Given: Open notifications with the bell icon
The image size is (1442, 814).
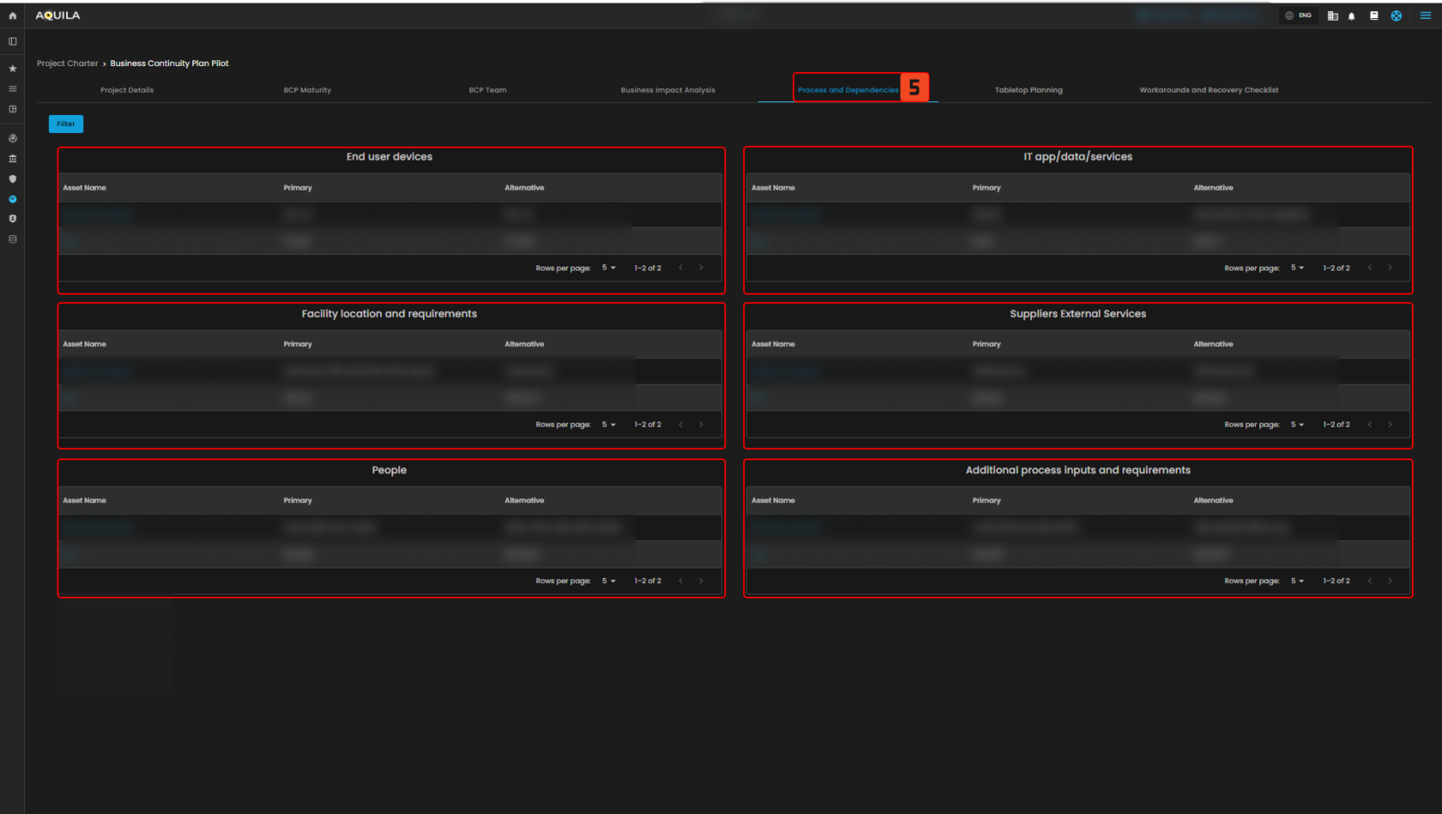Looking at the screenshot, I should click(1351, 15).
